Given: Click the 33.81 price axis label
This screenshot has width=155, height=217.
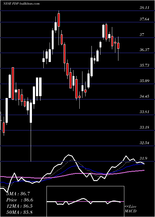Looking at the screenshot, I should [144, 112].
